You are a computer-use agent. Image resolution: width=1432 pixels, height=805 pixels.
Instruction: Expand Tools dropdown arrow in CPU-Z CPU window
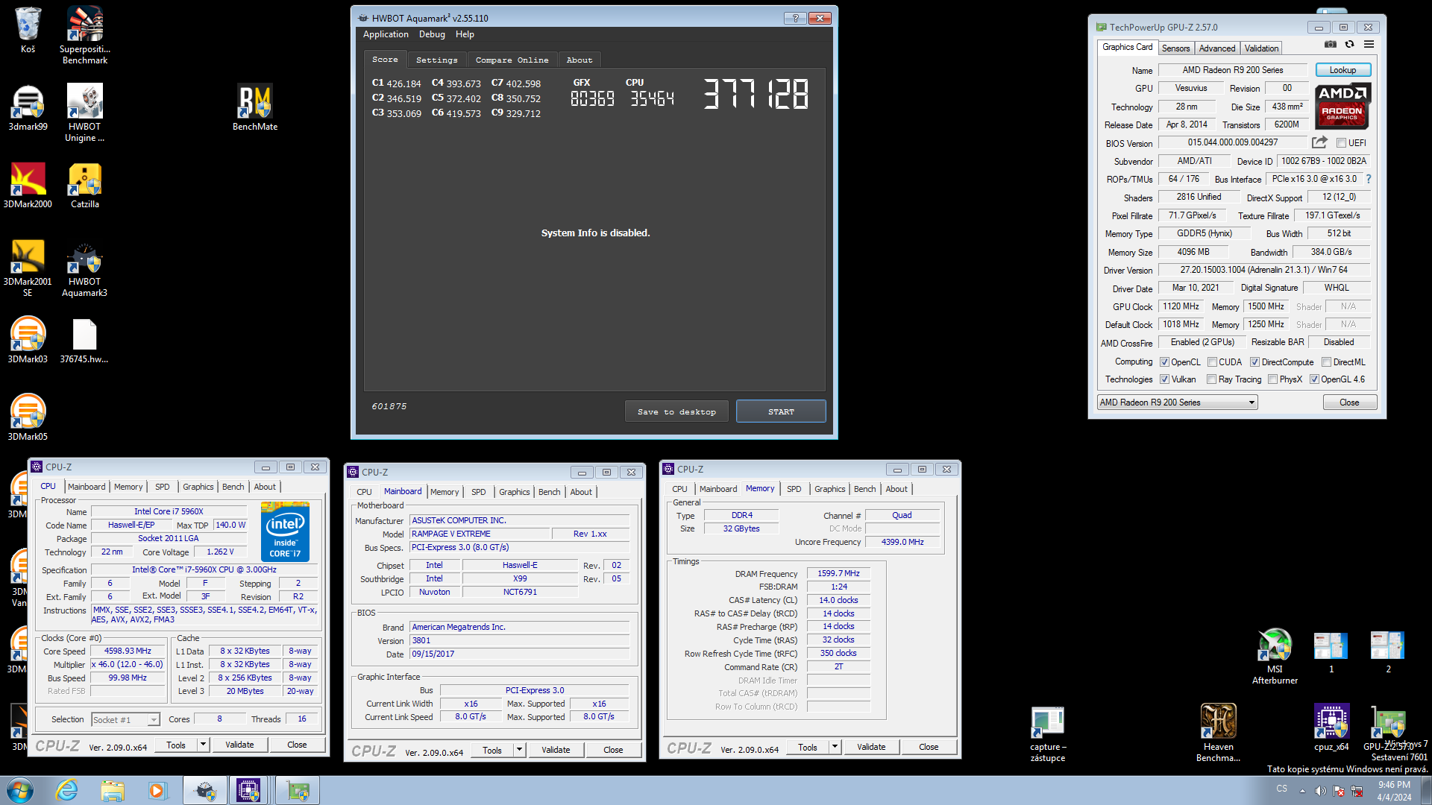pyautogui.click(x=202, y=745)
